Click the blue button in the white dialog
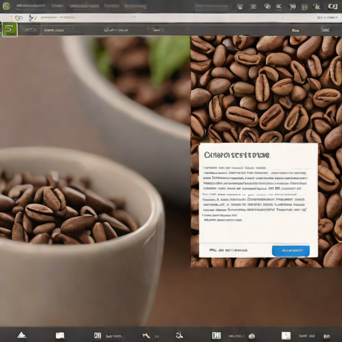Image resolution: width=342 pixels, height=342 pixels. 291,250
